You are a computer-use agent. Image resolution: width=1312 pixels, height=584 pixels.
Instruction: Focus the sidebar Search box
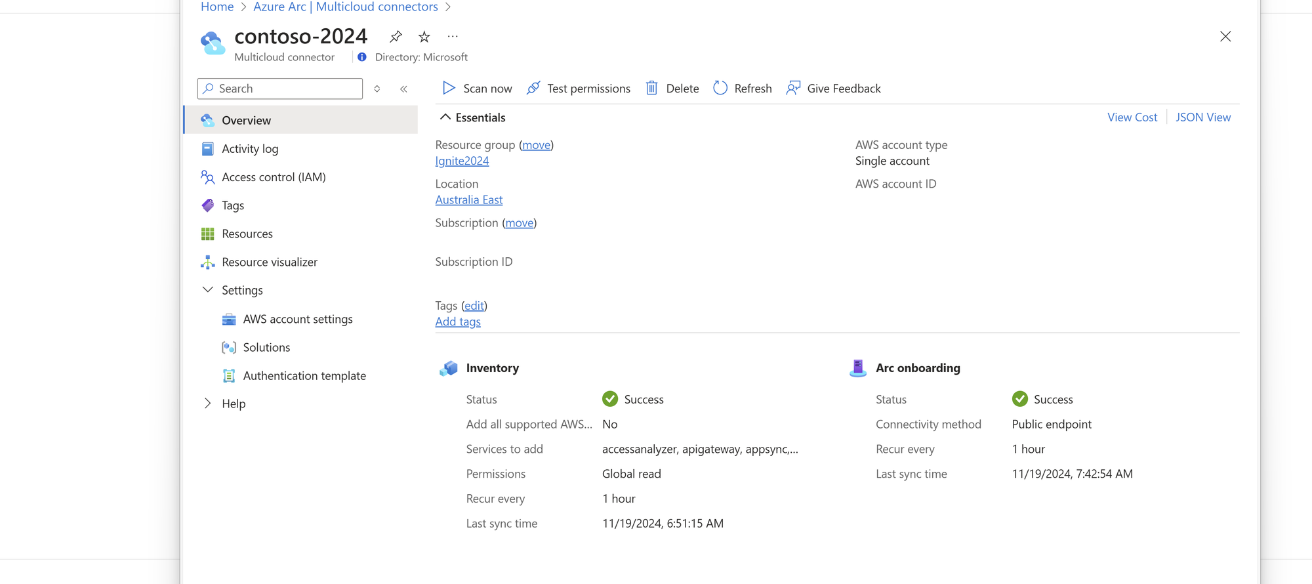[x=280, y=89]
